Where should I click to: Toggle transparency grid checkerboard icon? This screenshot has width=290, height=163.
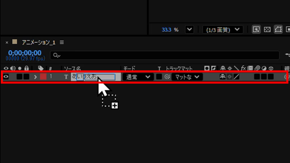(x=267, y=29)
